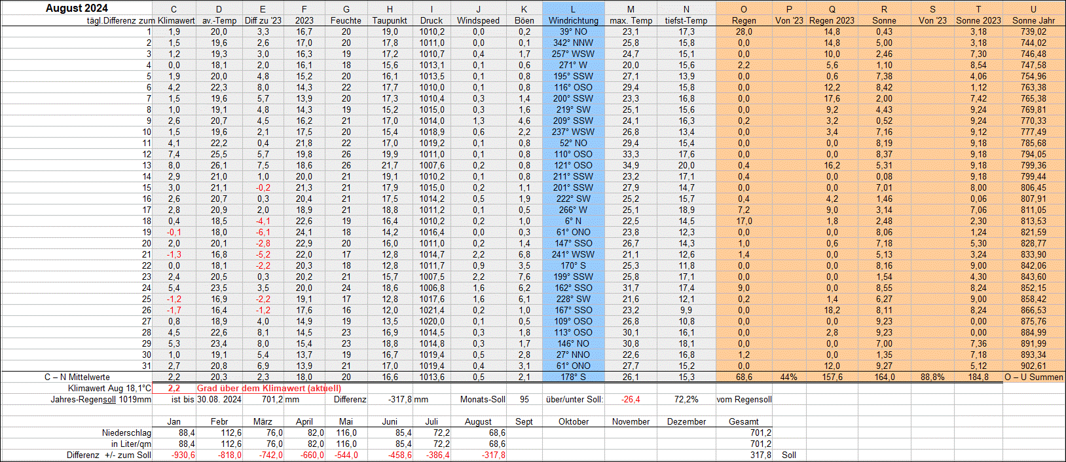Select the 'Druck' column heading
The image size is (1066, 462).
click(x=432, y=20)
